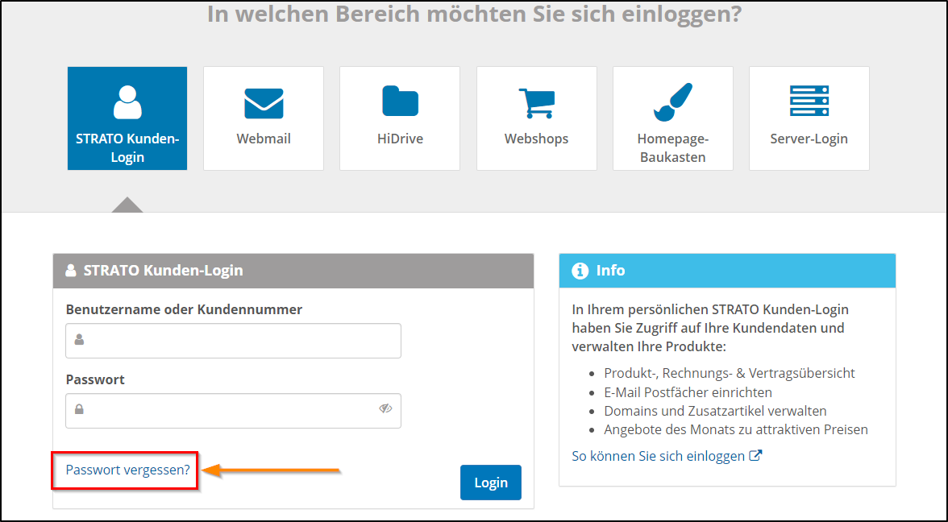Click the HiDrive folder icon
This screenshot has height=522, width=948.
click(400, 101)
